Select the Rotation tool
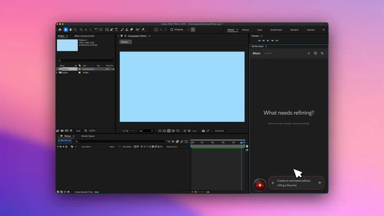This screenshot has height=216, width=384. click(96, 30)
